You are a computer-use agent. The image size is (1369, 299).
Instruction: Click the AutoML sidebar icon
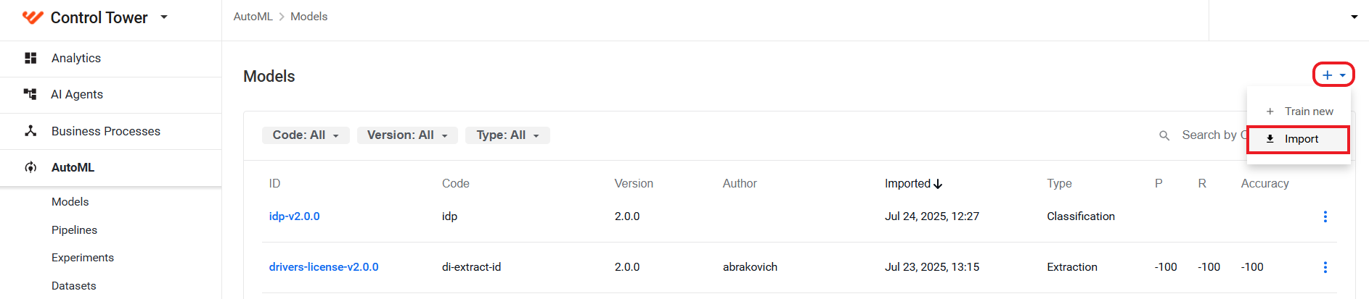[30, 167]
